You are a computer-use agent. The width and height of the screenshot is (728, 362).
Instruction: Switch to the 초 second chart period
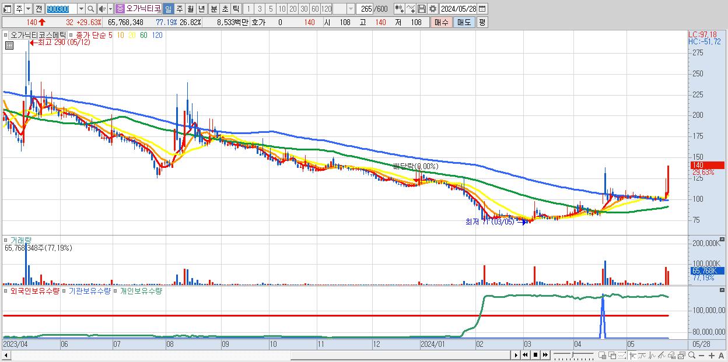coord(225,9)
